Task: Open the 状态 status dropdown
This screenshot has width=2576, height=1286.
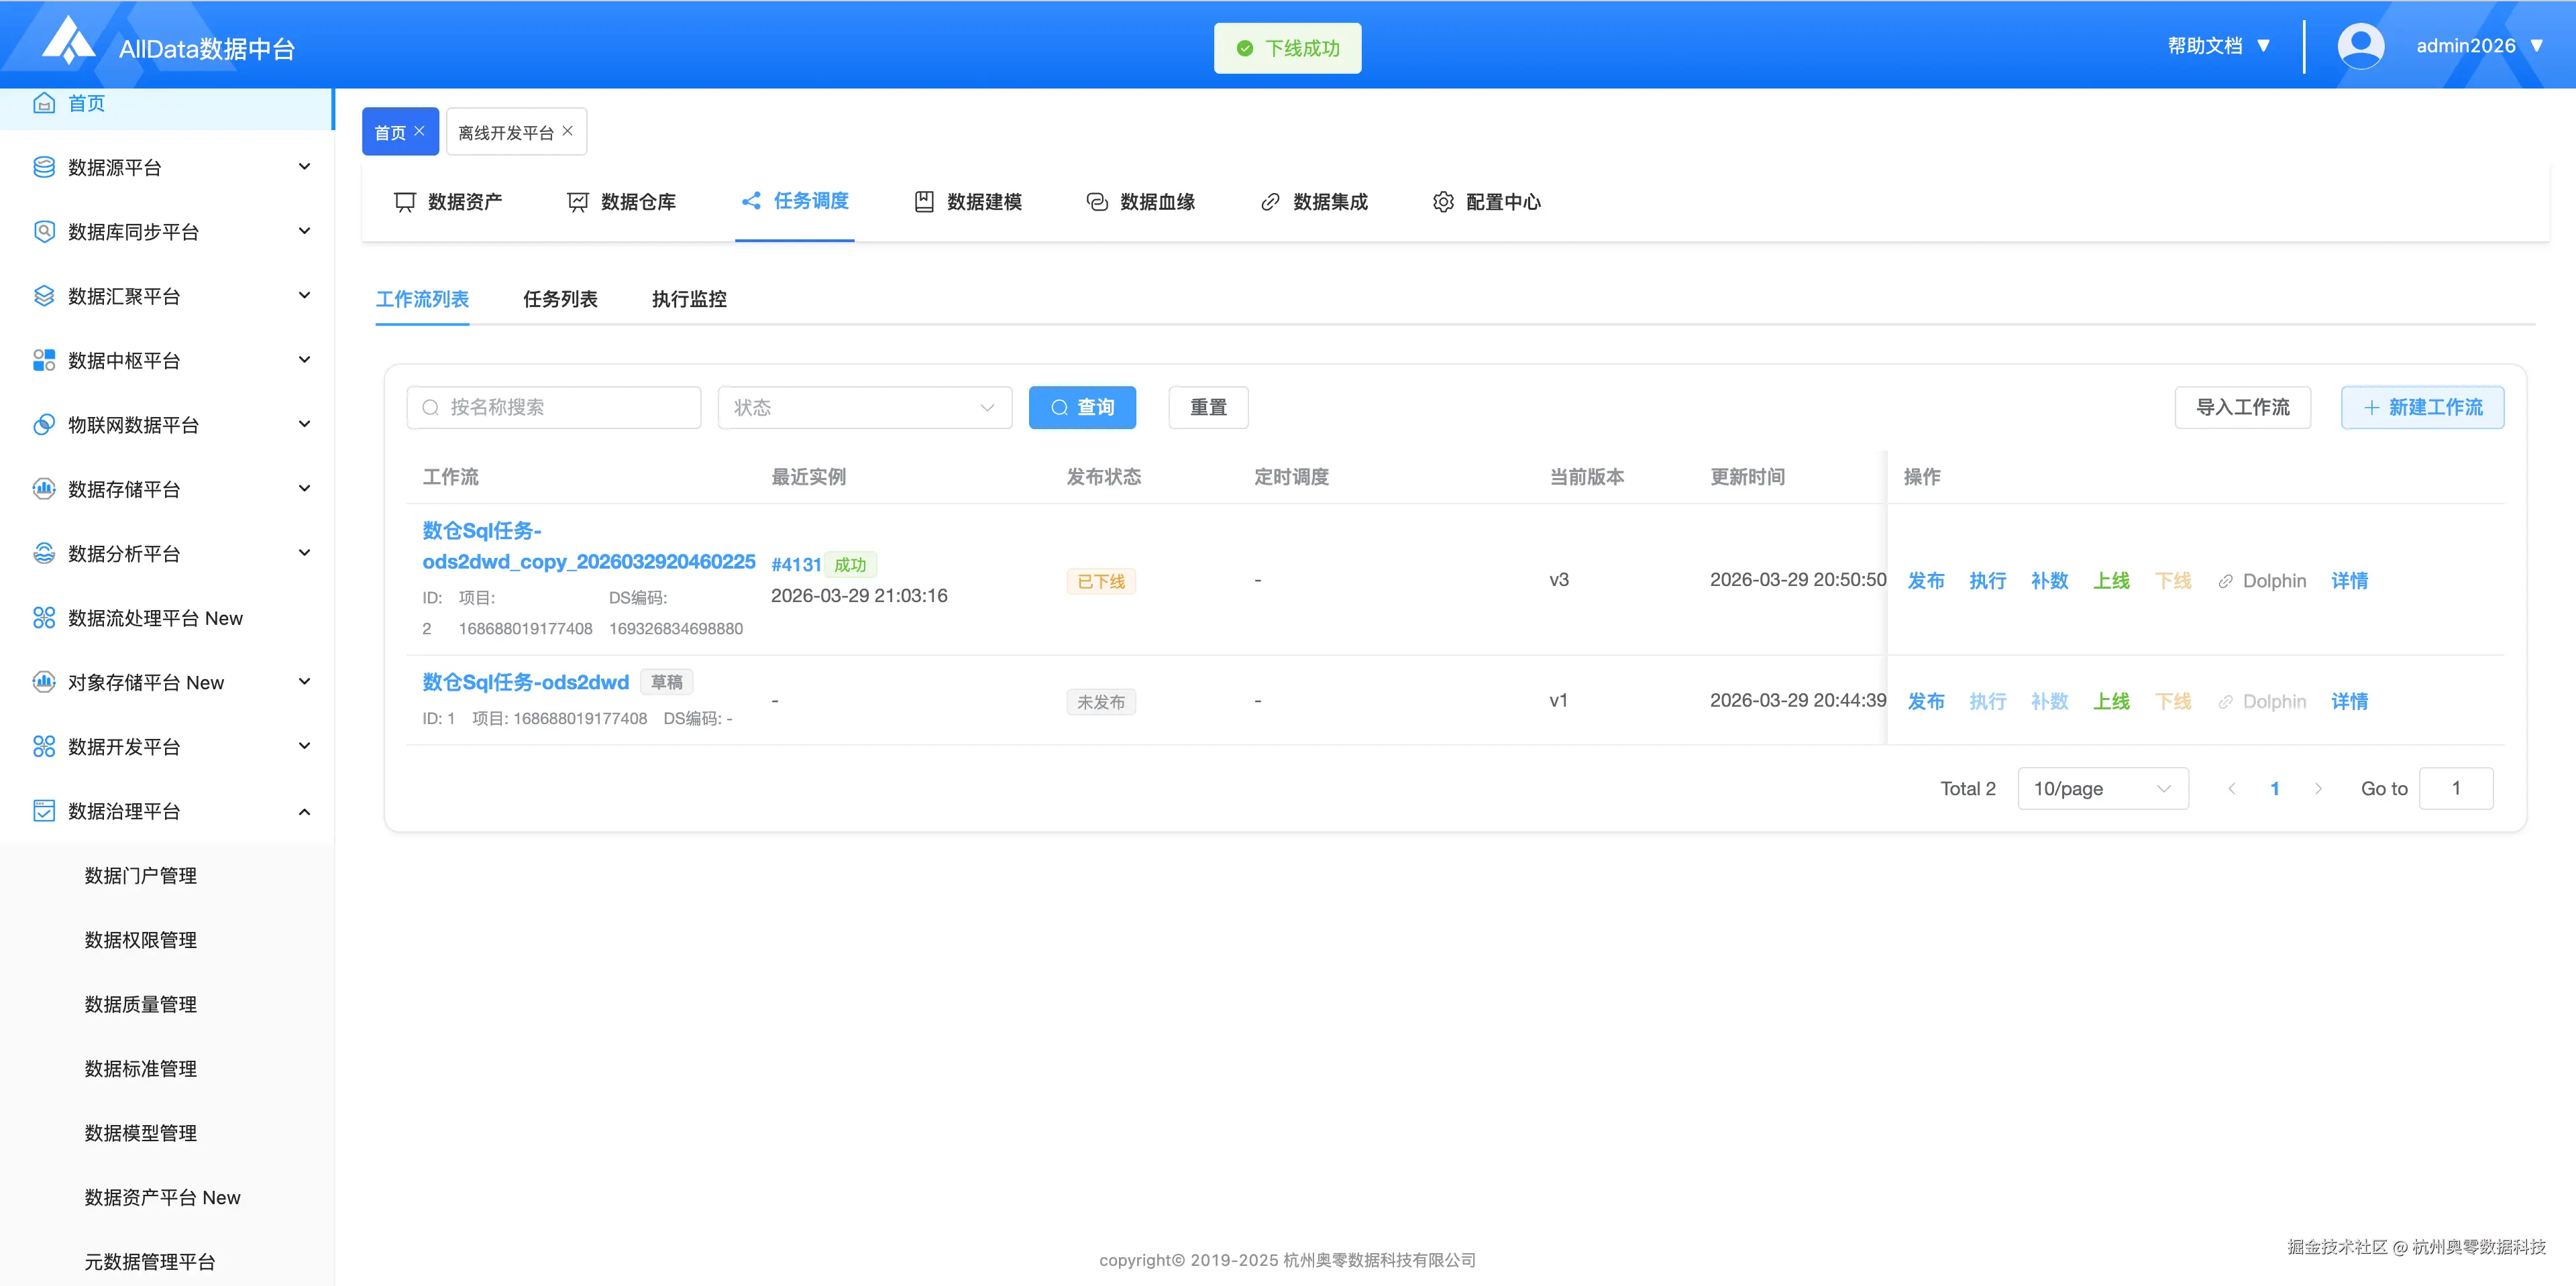Action: point(864,407)
